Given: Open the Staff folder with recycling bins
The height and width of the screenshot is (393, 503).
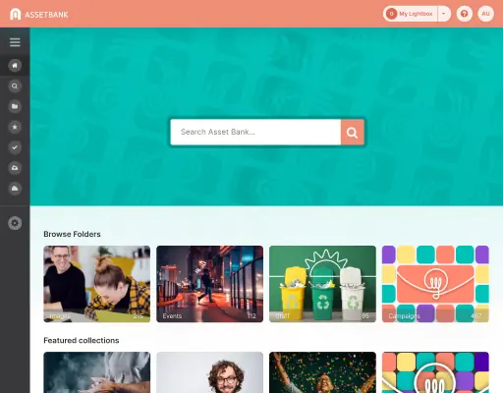Looking at the screenshot, I should [x=322, y=284].
